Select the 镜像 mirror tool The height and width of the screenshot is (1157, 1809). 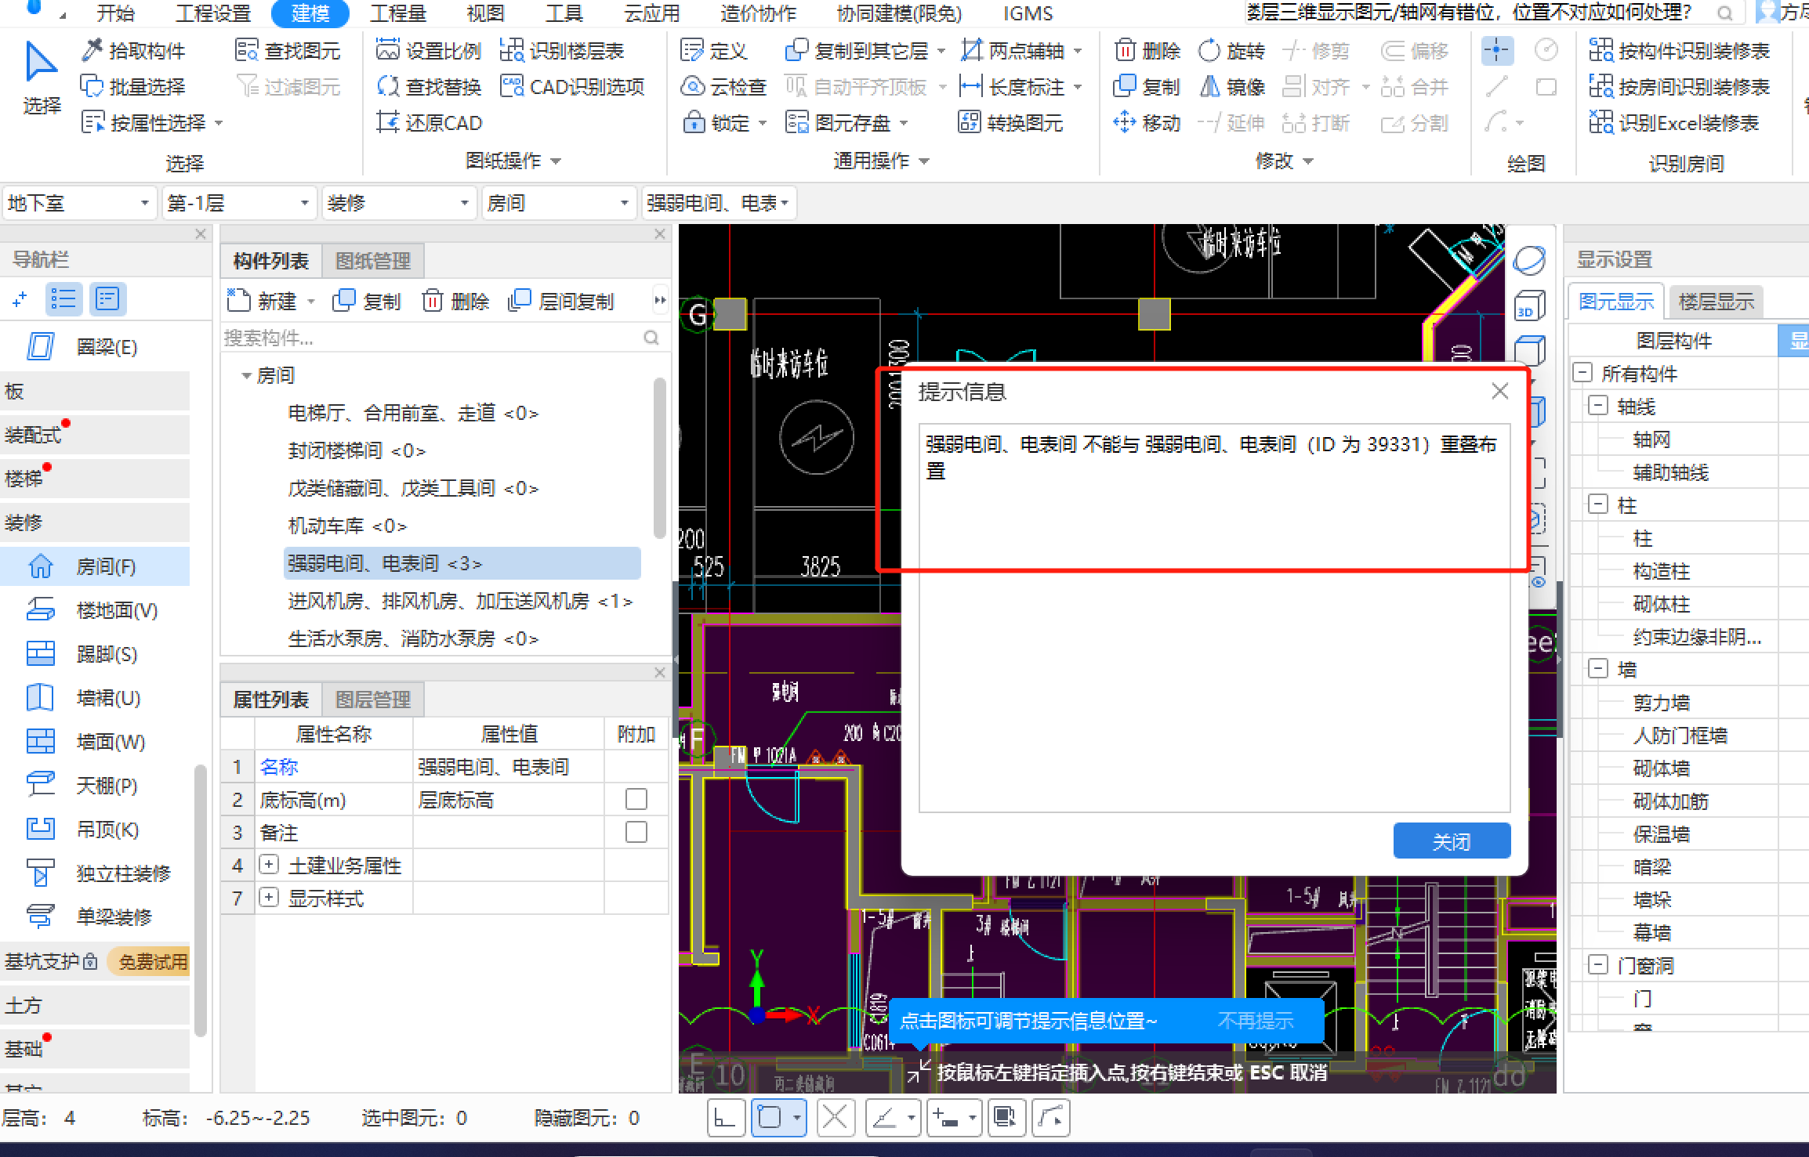click(x=1231, y=87)
